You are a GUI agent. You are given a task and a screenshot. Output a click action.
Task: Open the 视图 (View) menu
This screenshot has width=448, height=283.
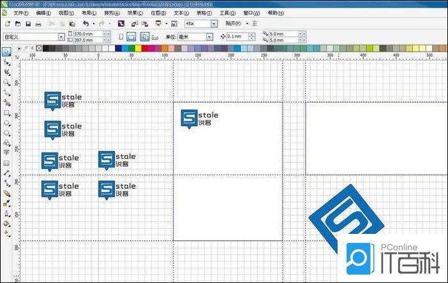tap(66, 13)
